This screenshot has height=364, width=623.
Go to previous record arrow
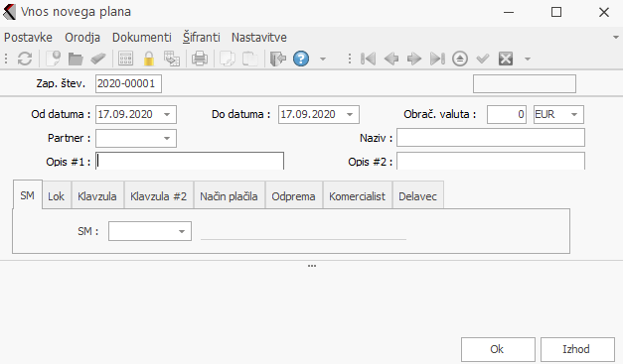(391, 60)
